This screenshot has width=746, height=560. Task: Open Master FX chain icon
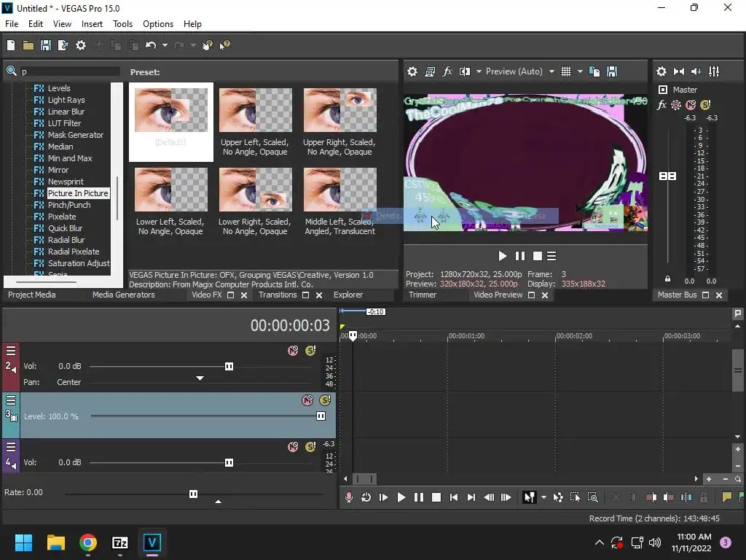[x=661, y=105]
